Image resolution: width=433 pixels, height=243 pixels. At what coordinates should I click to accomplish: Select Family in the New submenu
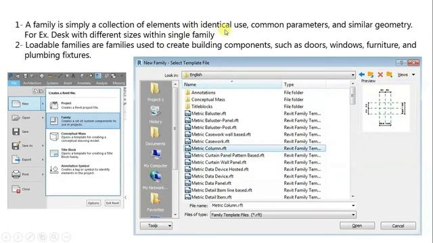click(83, 121)
